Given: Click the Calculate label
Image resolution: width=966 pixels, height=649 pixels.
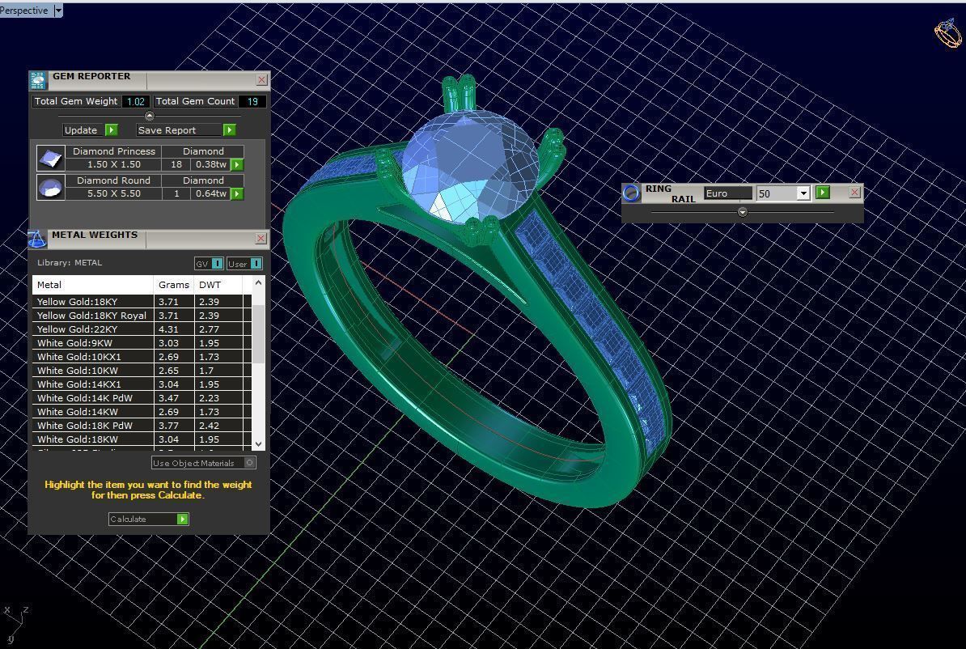Looking at the screenshot, I should pos(128,519).
